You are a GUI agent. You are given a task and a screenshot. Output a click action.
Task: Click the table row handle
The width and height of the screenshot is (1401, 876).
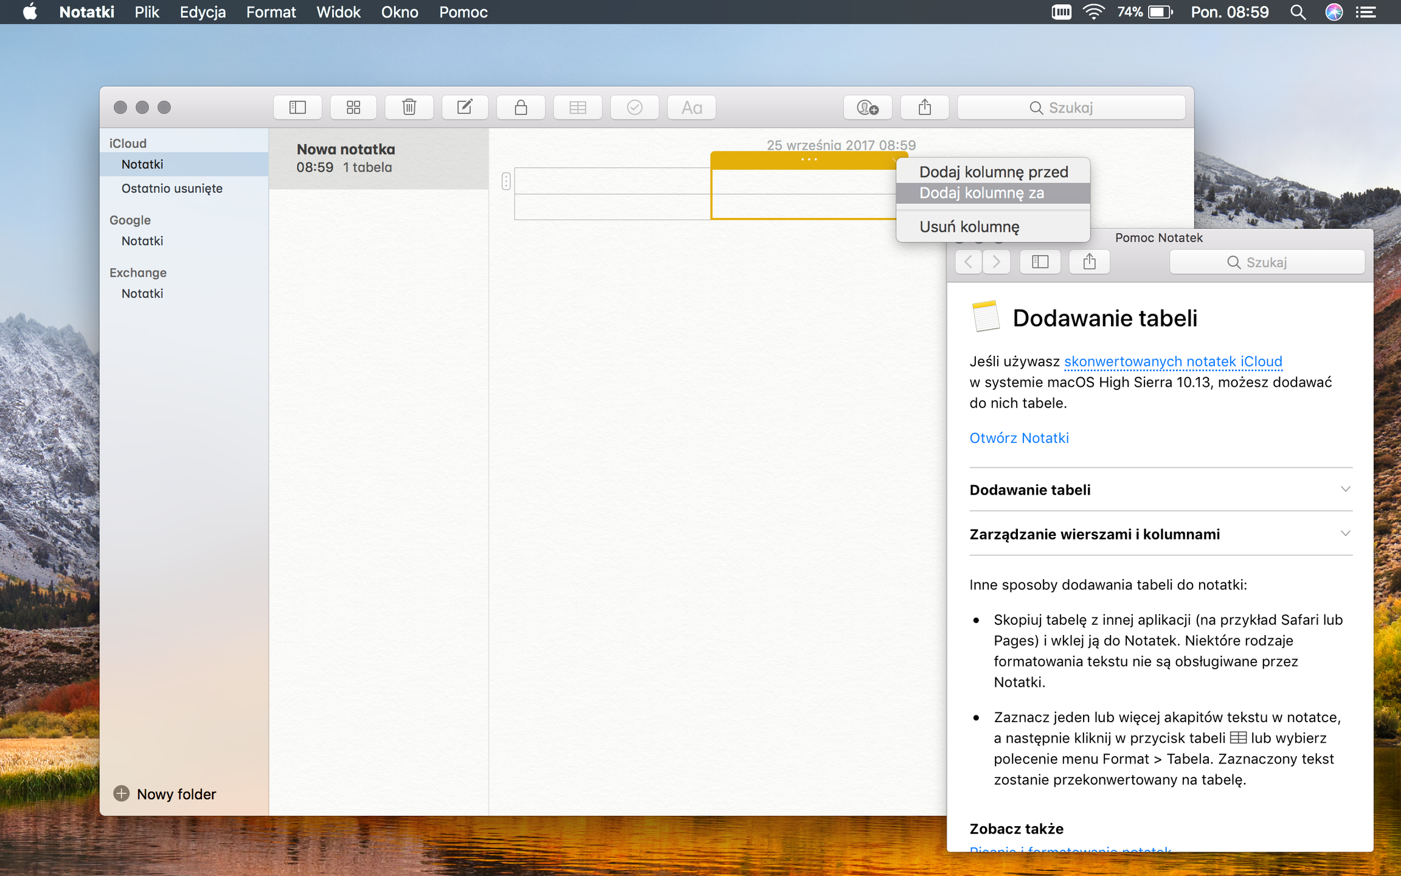(506, 181)
